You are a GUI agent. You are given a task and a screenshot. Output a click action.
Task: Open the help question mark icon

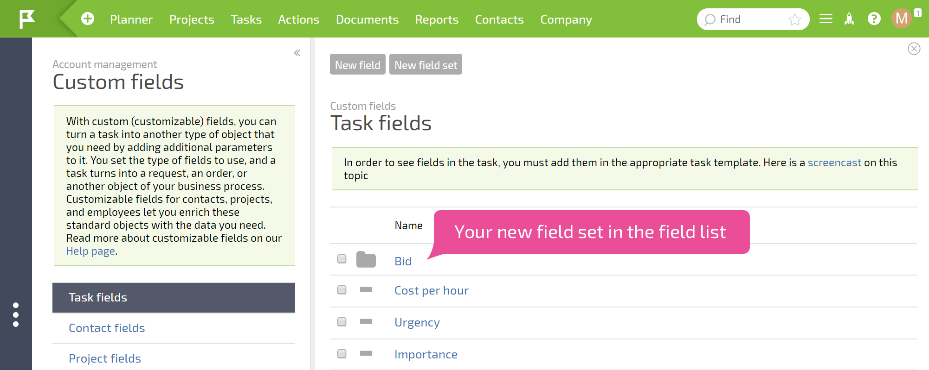pos(874,19)
